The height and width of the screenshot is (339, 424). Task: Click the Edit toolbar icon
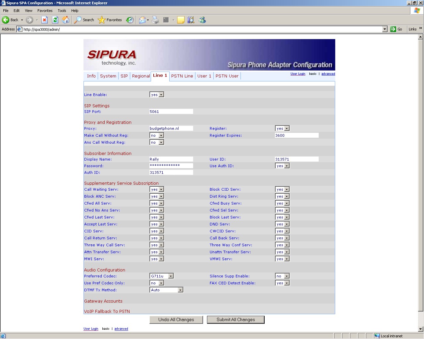[x=166, y=20]
